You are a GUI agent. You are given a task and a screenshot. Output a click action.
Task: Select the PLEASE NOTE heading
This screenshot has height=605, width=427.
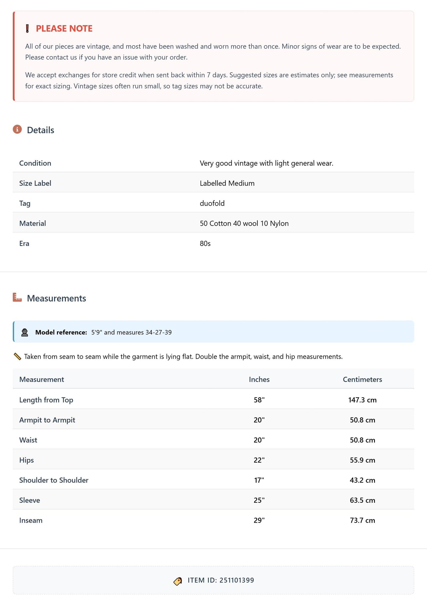(x=64, y=29)
